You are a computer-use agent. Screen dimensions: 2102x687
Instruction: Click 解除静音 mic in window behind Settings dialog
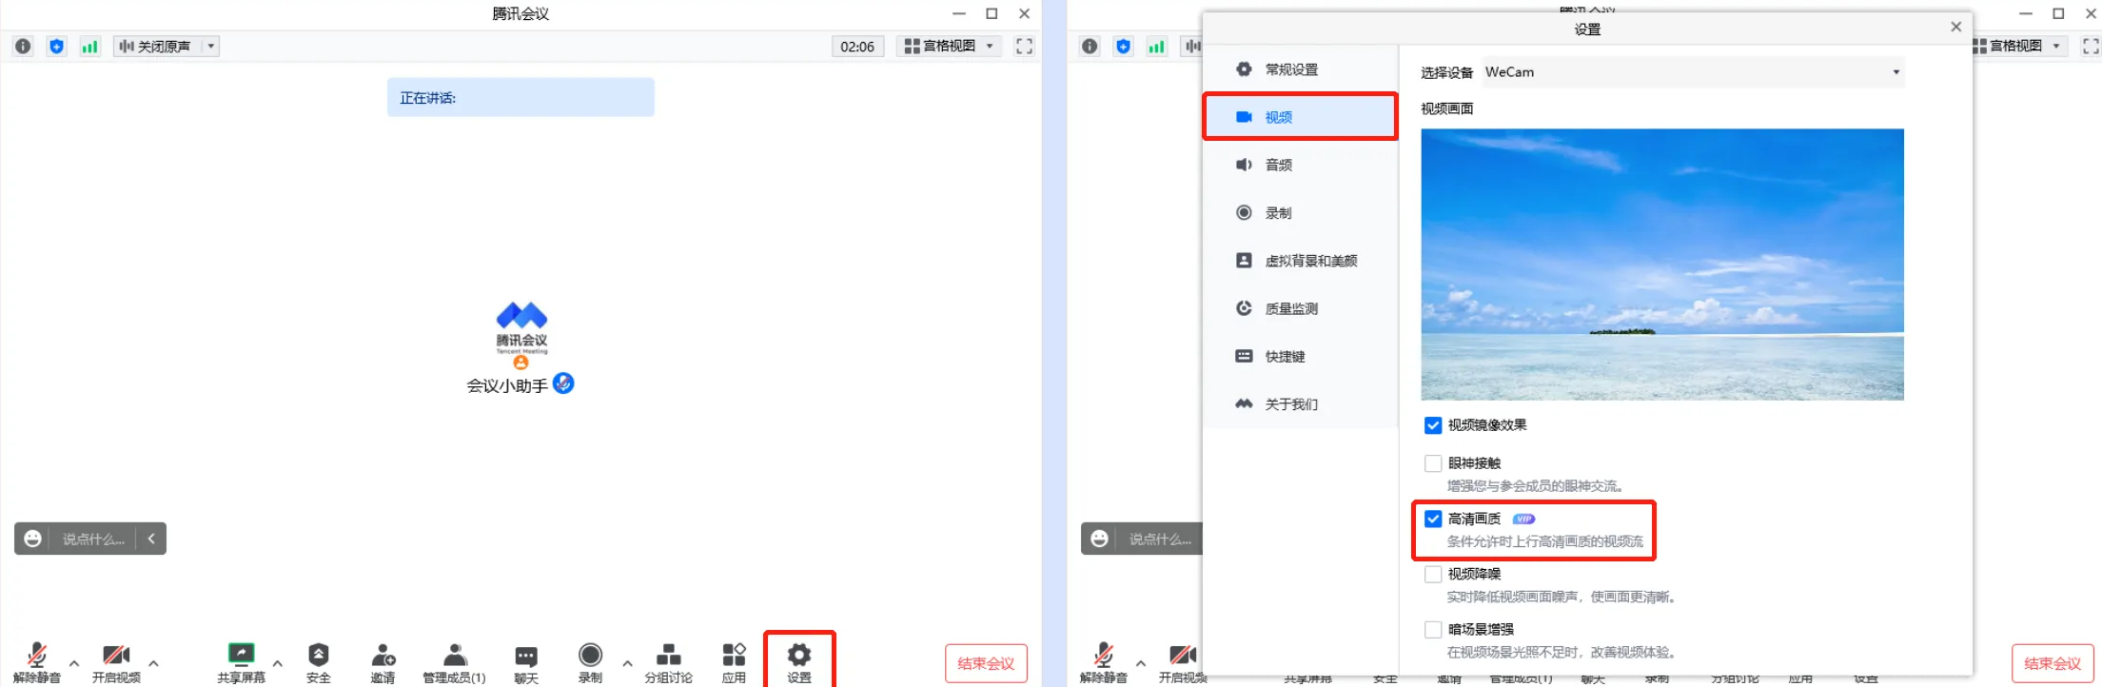coord(1104,663)
